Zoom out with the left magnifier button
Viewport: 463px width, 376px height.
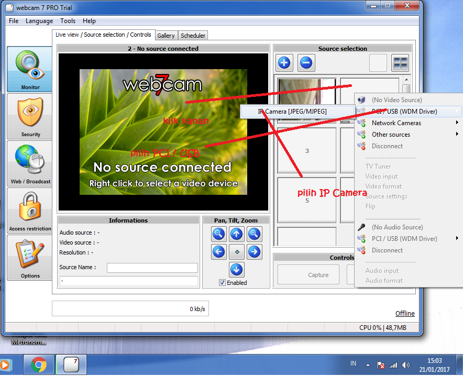[x=219, y=234]
